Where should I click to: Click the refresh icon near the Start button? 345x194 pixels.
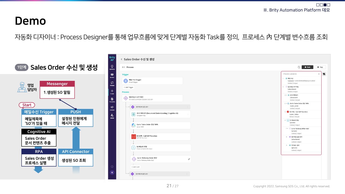pyautogui.click(x=299, y=67)
